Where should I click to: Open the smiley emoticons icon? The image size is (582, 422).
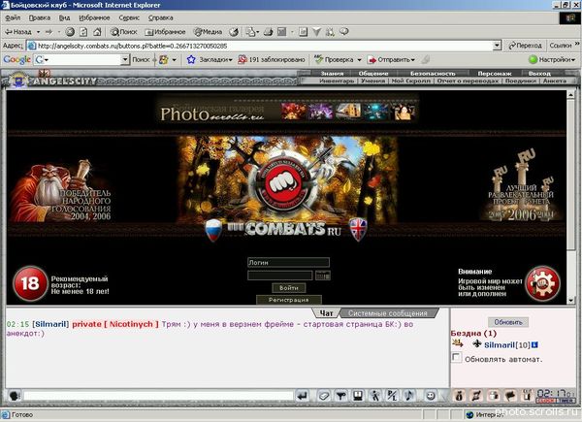(x=430, y=396)
